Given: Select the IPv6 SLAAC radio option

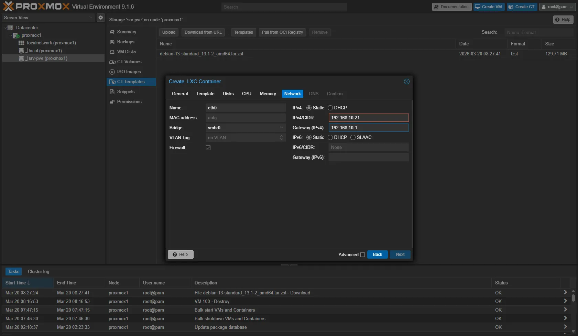Looking at the screenshot, I should [x=353, y=138].
